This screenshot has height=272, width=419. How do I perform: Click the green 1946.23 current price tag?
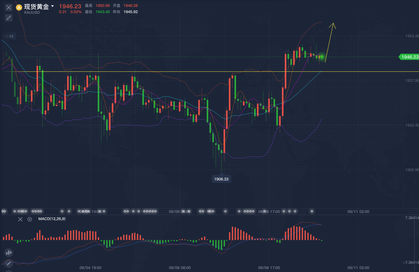pos(409,57)
